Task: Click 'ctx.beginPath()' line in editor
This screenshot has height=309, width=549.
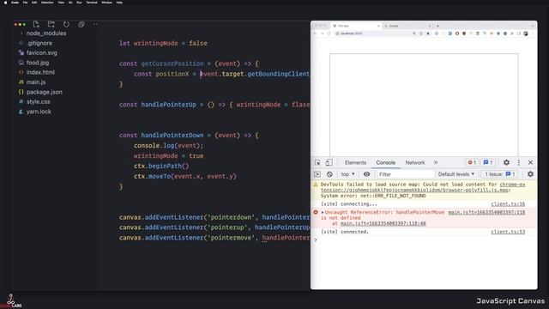Action: tap(161, 166)
